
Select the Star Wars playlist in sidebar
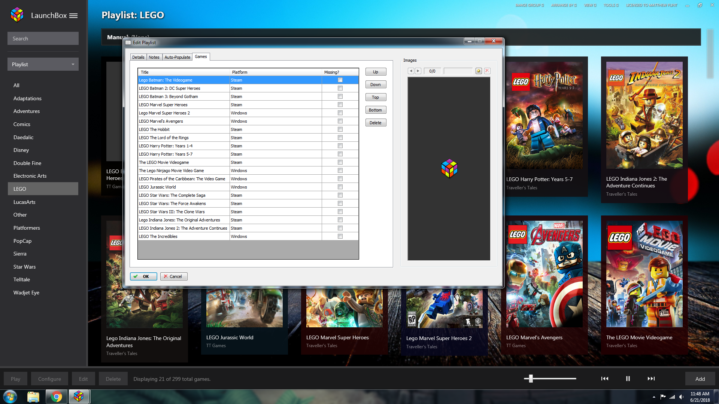coord(25,267)
